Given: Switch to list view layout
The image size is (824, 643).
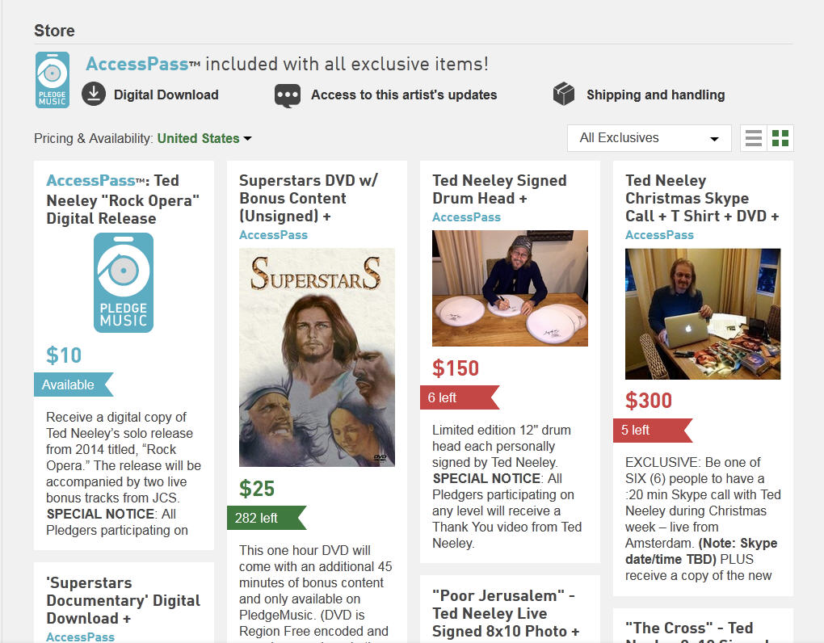Looking at the screenshot, I should pyautogui.click(x=754, y=138).
